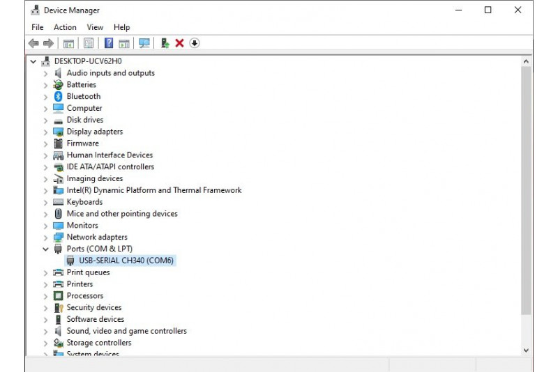Expand IDE ATA/ATAPI controllers node
The image size is (558, 372).
[x=45, y=167]
